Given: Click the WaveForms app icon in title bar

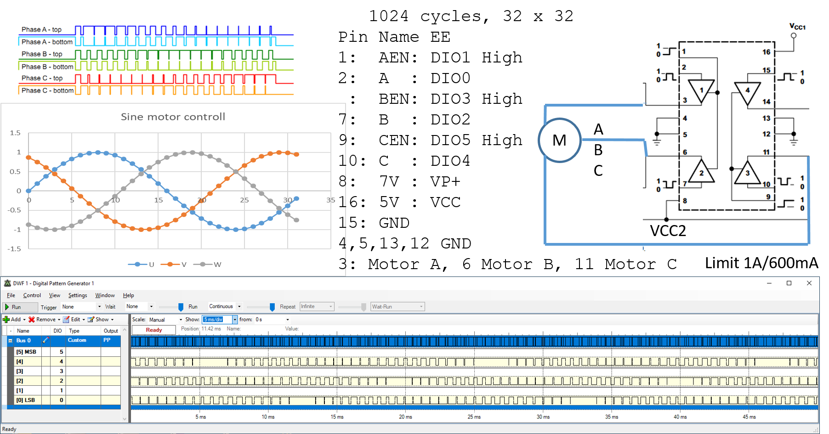Looking at the screenshot, I should click(7, 283).
